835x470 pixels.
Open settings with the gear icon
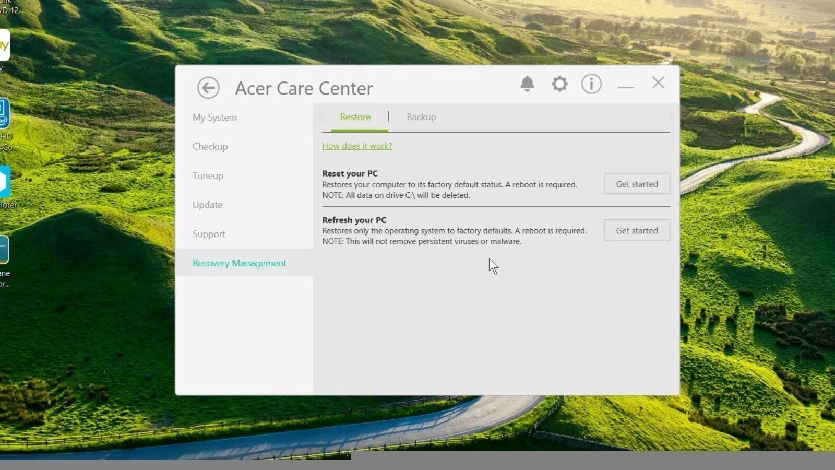(559, 84)
